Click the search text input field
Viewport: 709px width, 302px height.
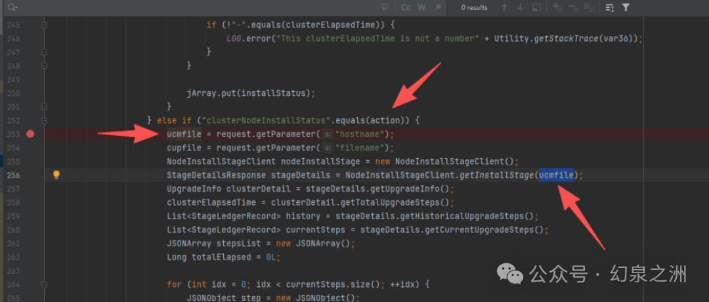194,7
